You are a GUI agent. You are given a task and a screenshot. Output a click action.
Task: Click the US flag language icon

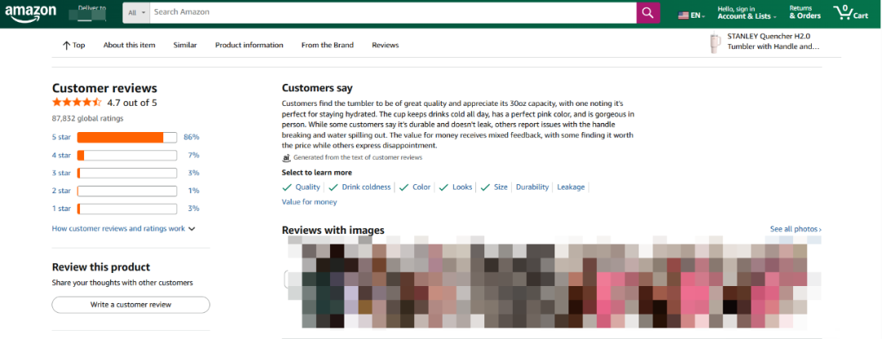[684, 15]
